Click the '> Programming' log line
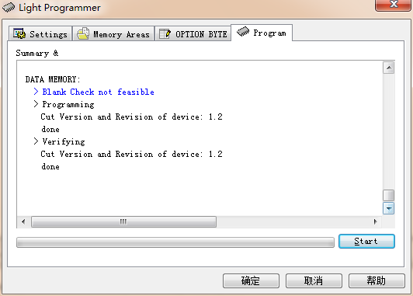The image size is (413, 296). (64, 104)
